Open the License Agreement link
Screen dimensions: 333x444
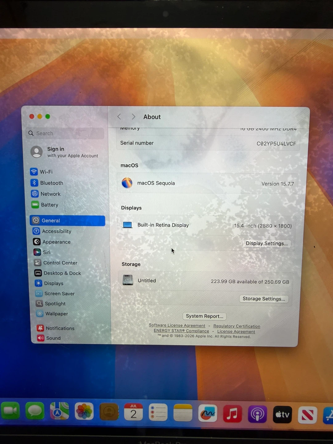(x=236, y=332)
